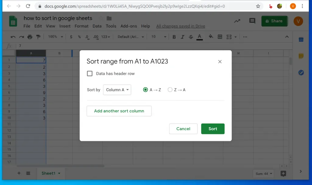Image resolution: width=312 pixels, height=185 pixels.
Task: Expand the Sum: 44 dropdown
Action: tap(263, 173)
